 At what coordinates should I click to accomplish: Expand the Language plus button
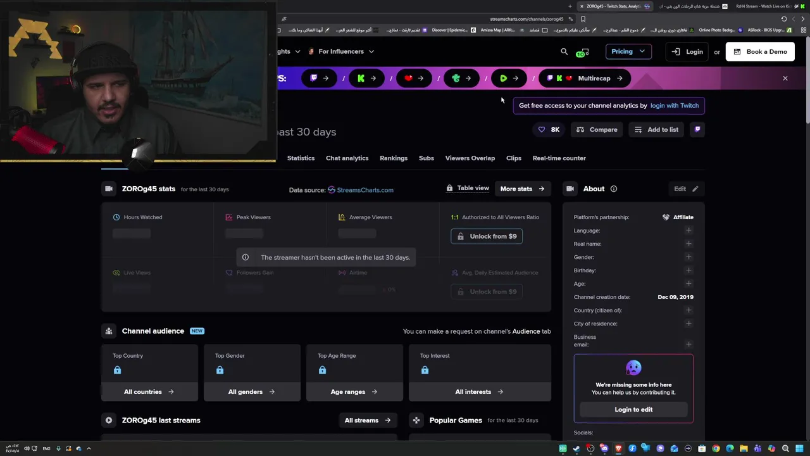pos(688,231)
